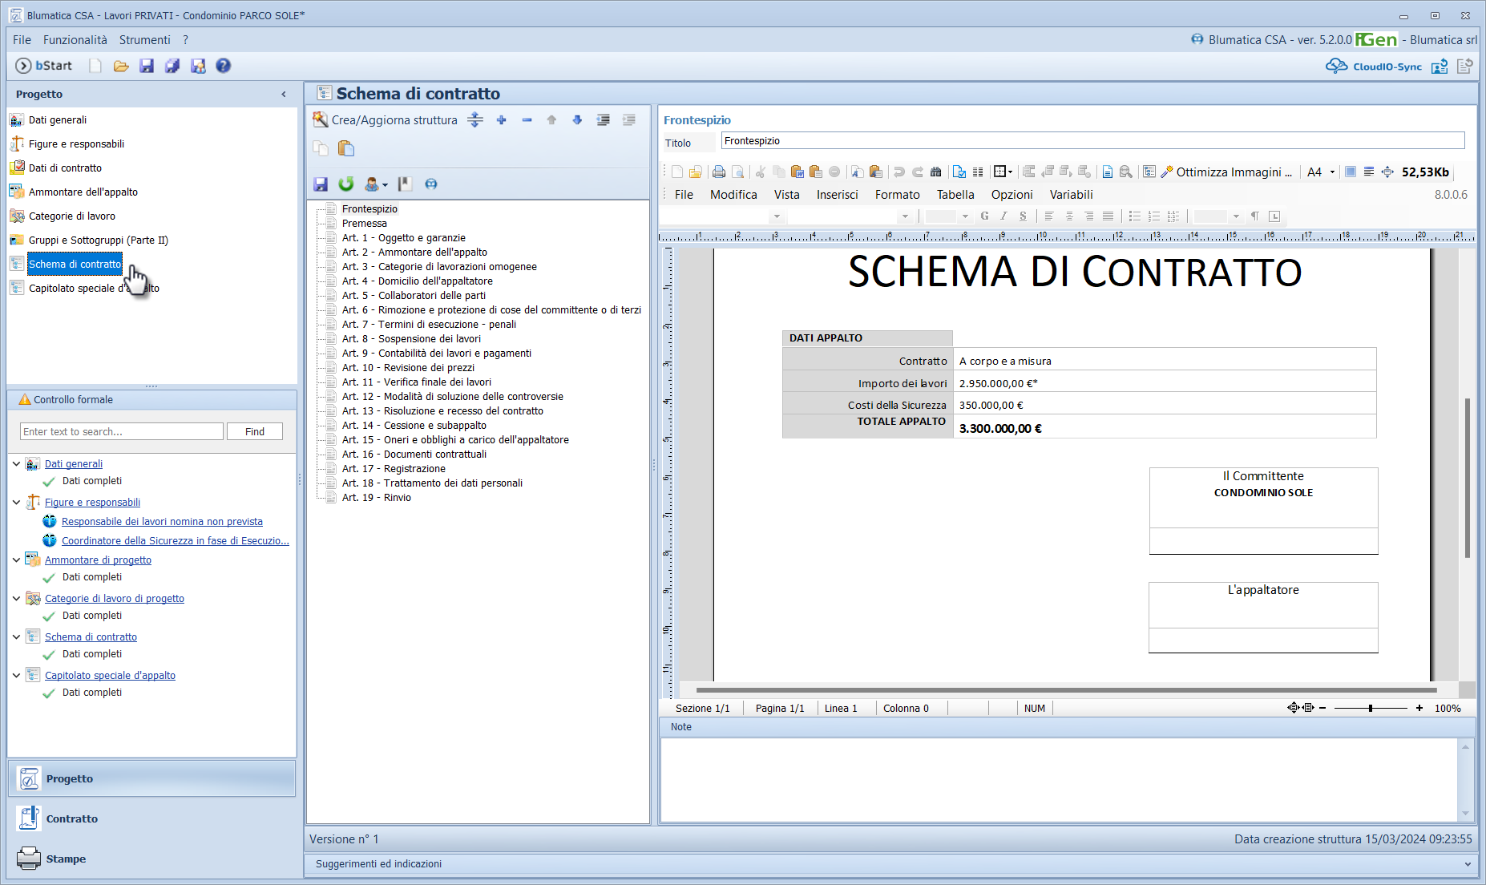Toggle paragraph marks (¶) display
This screenshot has height=885, width=1486.
(x=1254, y=216)
